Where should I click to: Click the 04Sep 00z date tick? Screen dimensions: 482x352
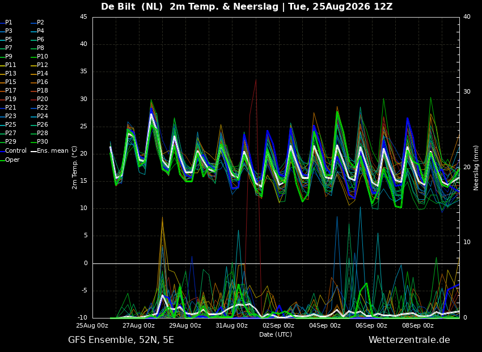(324, 325)
